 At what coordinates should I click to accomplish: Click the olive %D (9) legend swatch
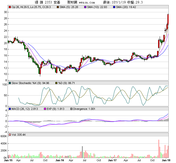(x=57, y=83)
